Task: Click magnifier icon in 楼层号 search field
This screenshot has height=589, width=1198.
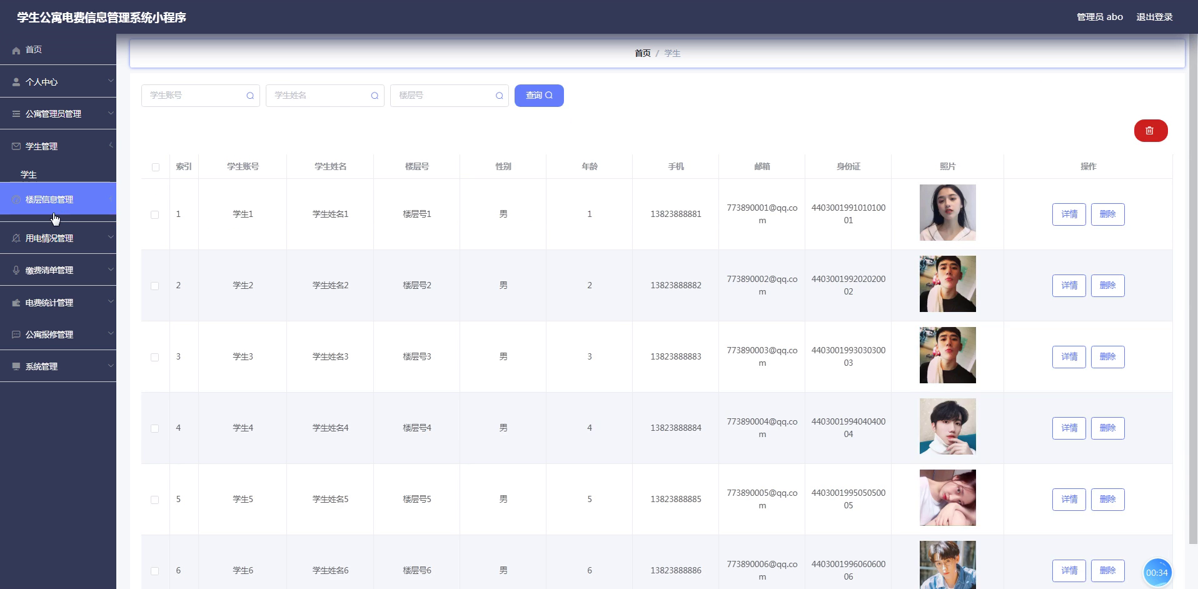Action: 499,96
